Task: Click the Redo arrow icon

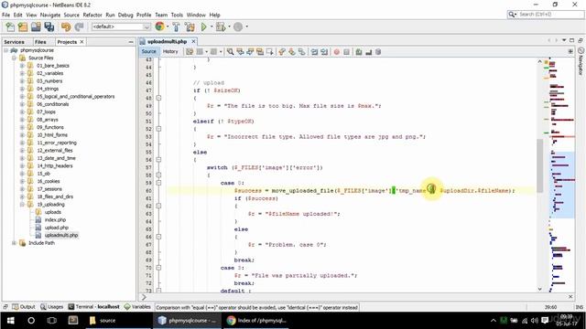Action: [79, 27]
